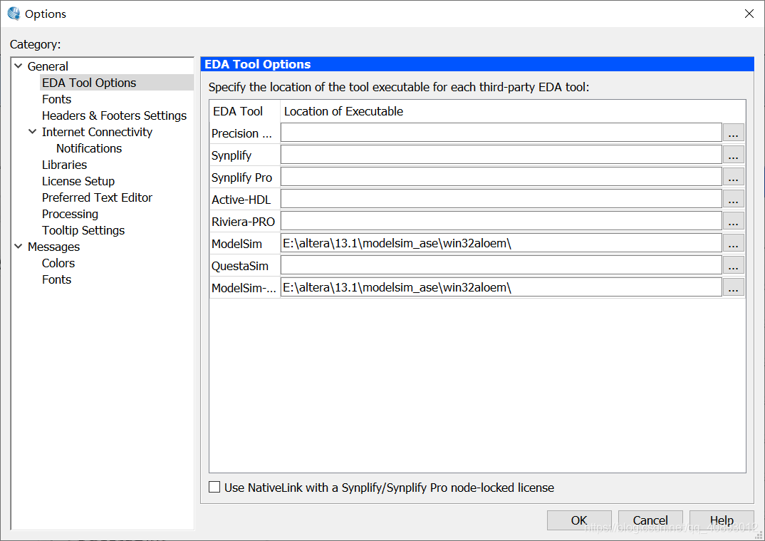Collapse the General category

click(x=18, y=66)
